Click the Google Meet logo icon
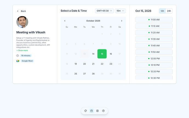Screen dimensions: 189x118 [x=18, y=61]
